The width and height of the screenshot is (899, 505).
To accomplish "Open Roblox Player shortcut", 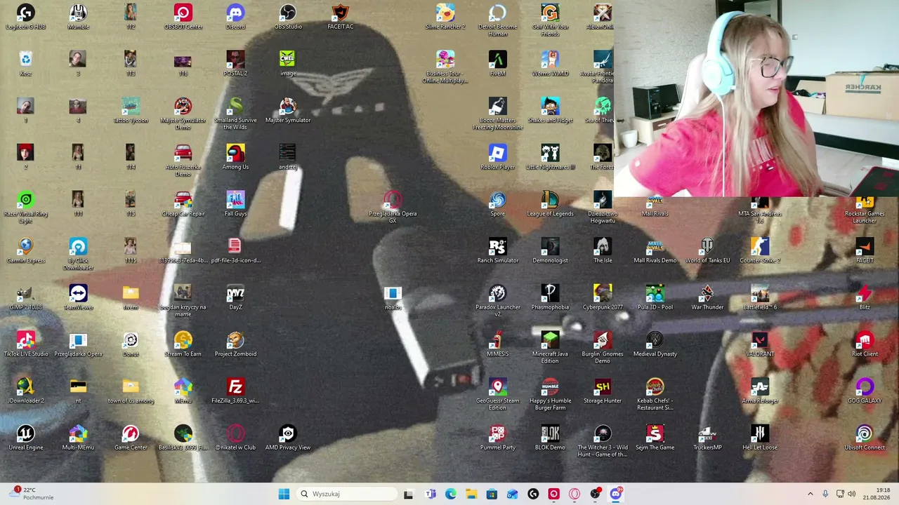I will [x=497, y=157].
